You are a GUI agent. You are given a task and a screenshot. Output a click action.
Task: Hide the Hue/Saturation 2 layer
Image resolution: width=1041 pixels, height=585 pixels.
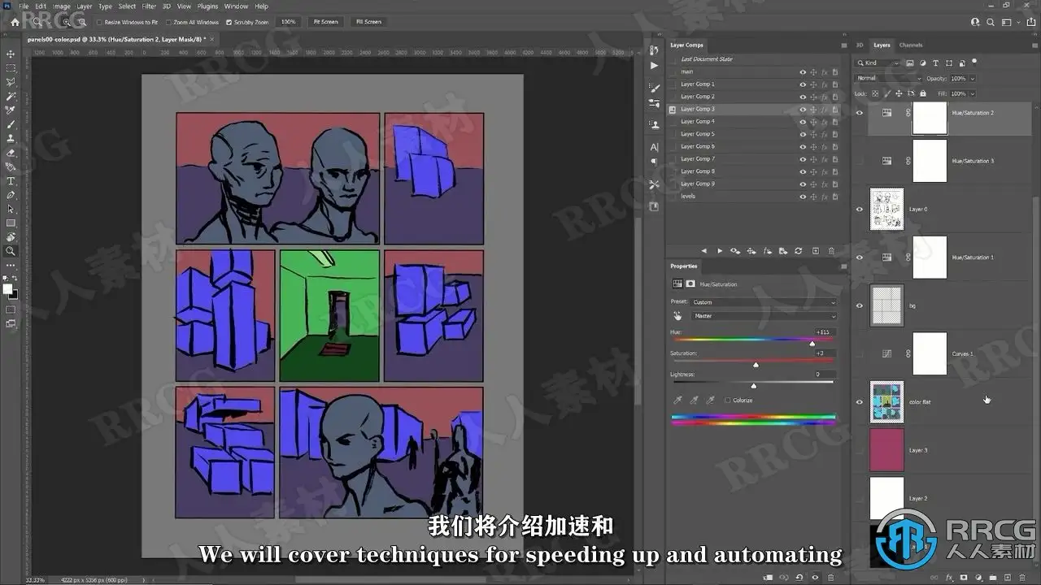click(860, 113)
